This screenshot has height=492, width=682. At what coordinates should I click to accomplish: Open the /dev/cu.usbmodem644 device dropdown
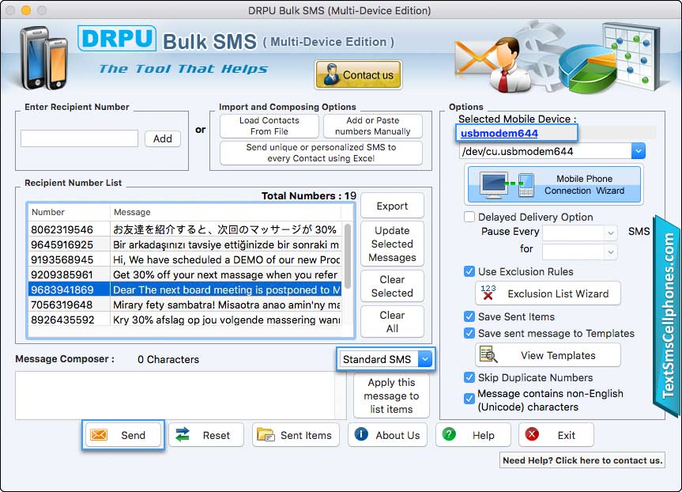point(638,151)
